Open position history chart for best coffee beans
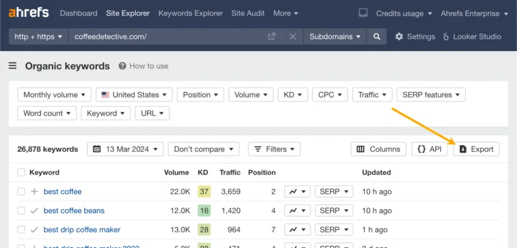This screenshot has width=517, height=248. click(298, 211)
